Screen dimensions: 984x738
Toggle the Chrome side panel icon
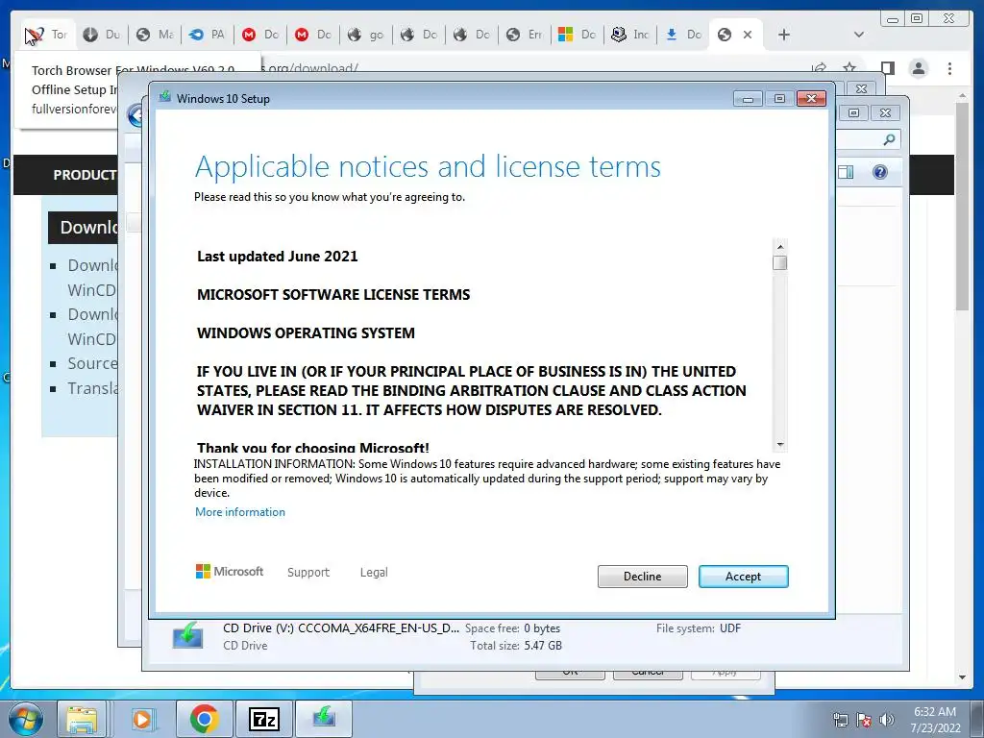887,68
